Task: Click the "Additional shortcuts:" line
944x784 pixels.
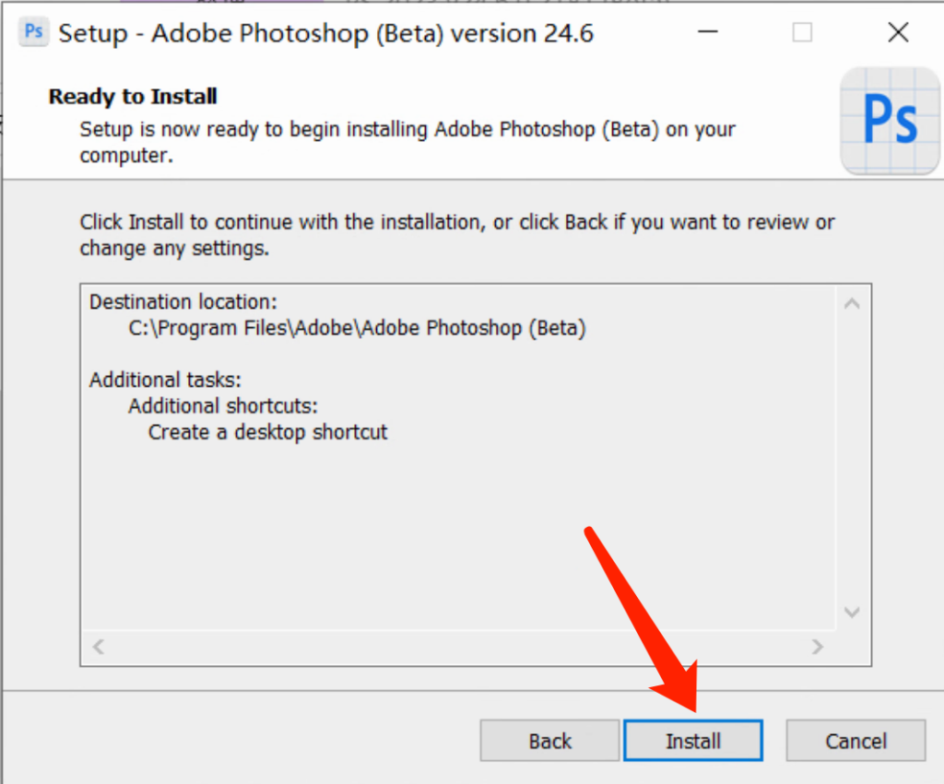Action: click(x=223, y=405)
